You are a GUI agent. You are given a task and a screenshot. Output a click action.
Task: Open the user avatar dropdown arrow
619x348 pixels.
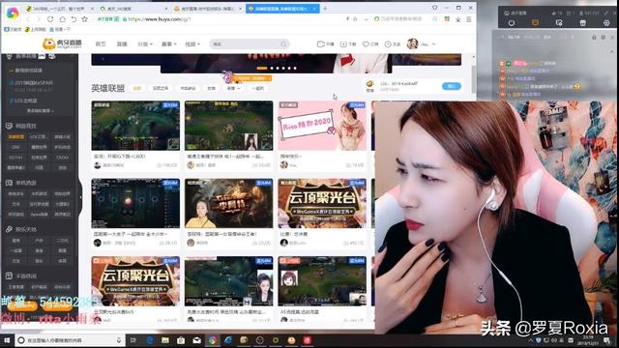click(x=434, y=44)
